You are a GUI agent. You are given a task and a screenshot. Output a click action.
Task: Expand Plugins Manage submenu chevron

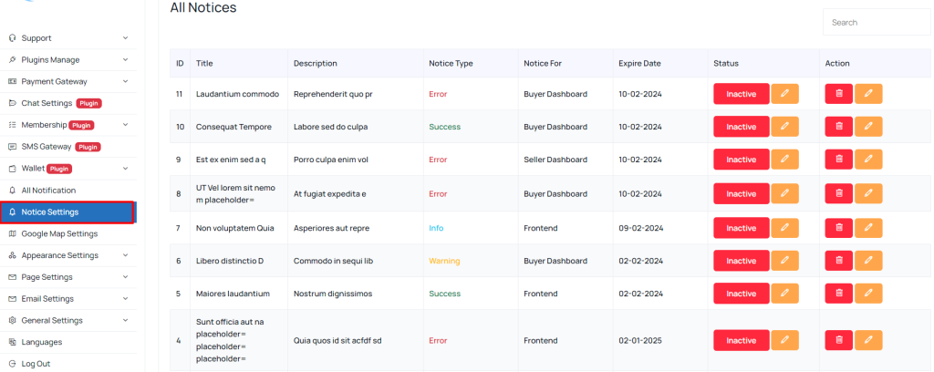[x=125, y=59]
